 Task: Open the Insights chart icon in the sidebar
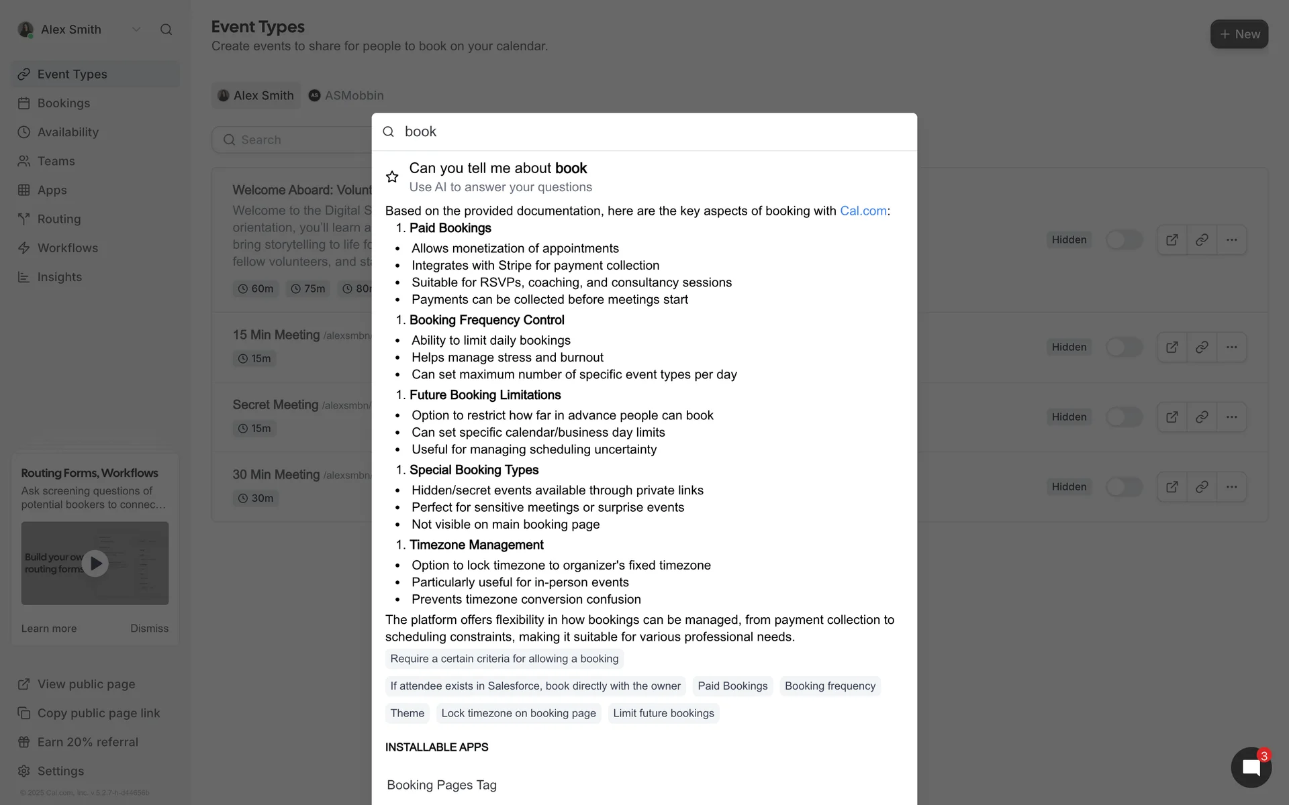point(24,277)
